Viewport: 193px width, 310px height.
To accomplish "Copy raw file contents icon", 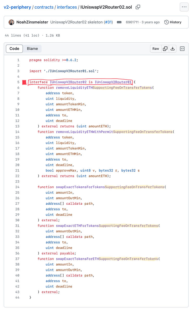I will [x=165, y=49].
